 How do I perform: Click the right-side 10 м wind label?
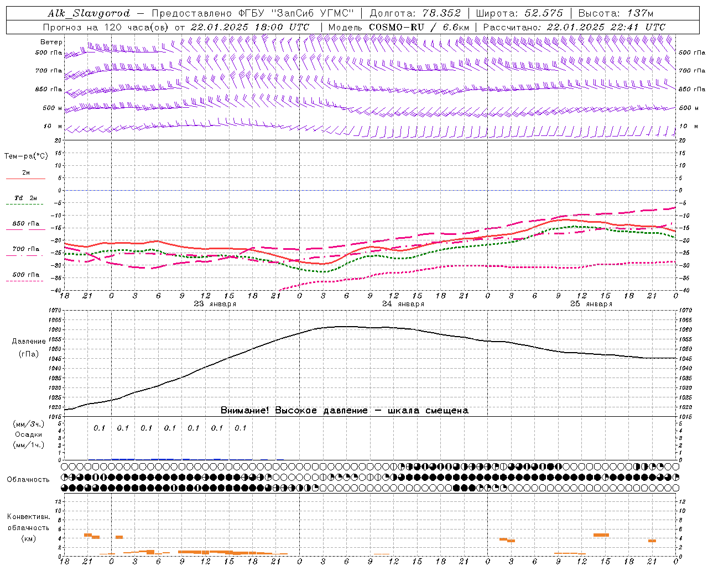pos(689,126)
